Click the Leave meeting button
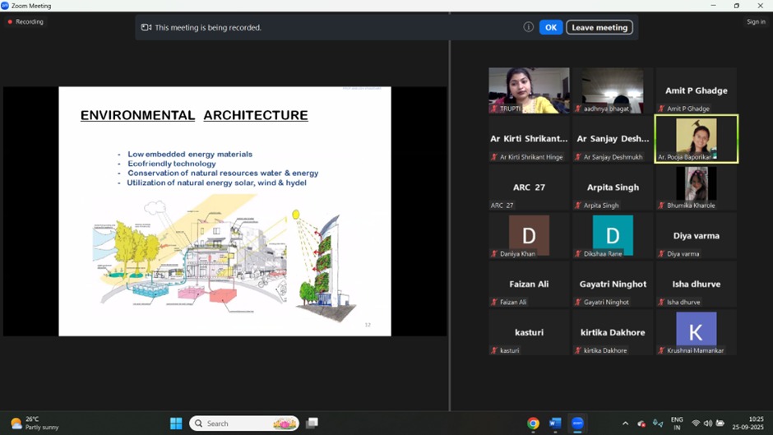Screen dimensions: 773x435 pyautogui.click(x=599, y=27)
